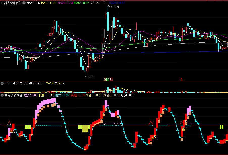
Task: Click the 中洲控股(日线) chart title
Action: [x=11, y=3]
